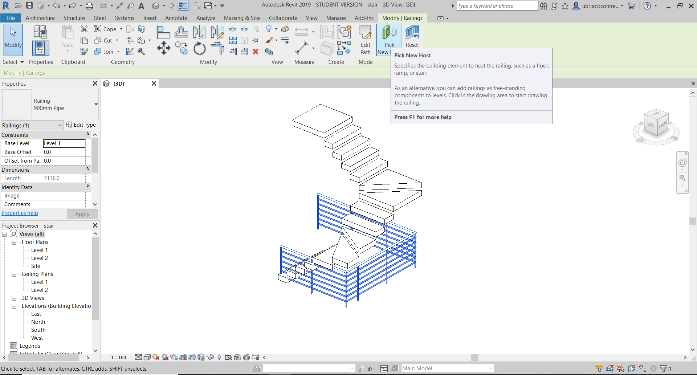Switch to the Annotate ribbon tab

coord(176,18)
